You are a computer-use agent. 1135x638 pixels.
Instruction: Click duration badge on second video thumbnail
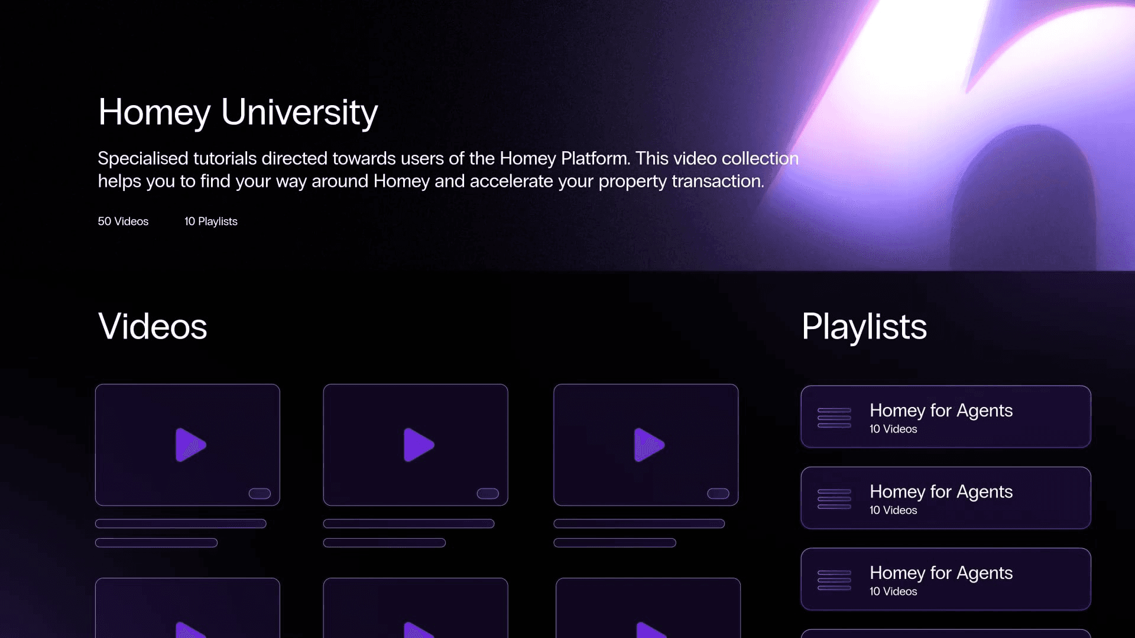488,493
